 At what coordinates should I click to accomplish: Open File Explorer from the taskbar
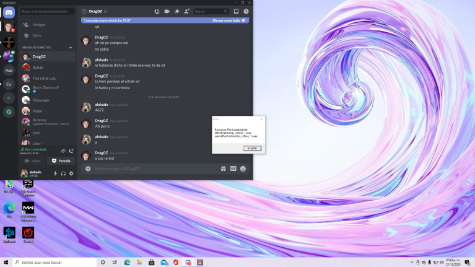(139, 262)
